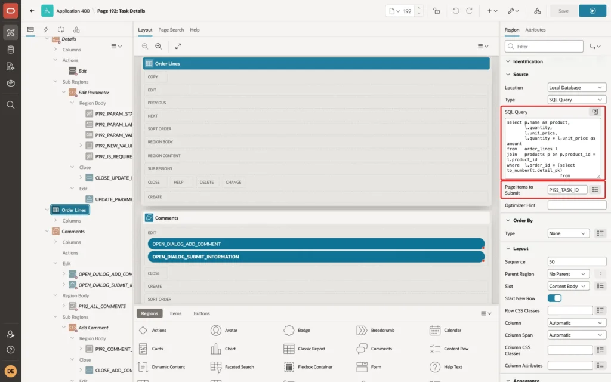Viewport: 611px width, 382px height.
Task: Run the page with play button
Action: click(x=593, y=11)
